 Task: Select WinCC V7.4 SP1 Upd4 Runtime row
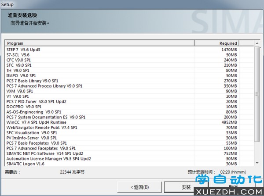[129, 122]
